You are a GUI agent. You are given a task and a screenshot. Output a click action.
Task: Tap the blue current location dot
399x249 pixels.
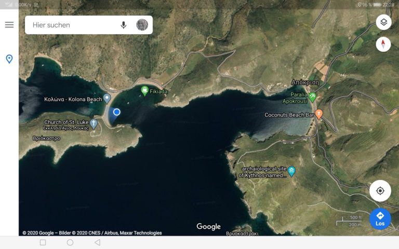tap(117, 112)
